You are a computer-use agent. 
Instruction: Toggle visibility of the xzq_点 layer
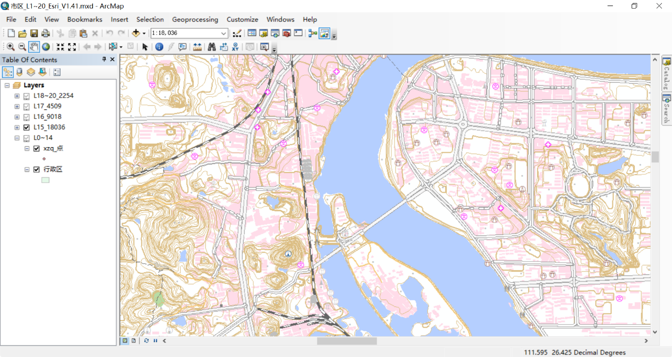point(36,148)
